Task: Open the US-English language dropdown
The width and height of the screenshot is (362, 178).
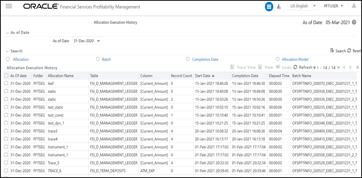Action: click(x=303, y=6)
